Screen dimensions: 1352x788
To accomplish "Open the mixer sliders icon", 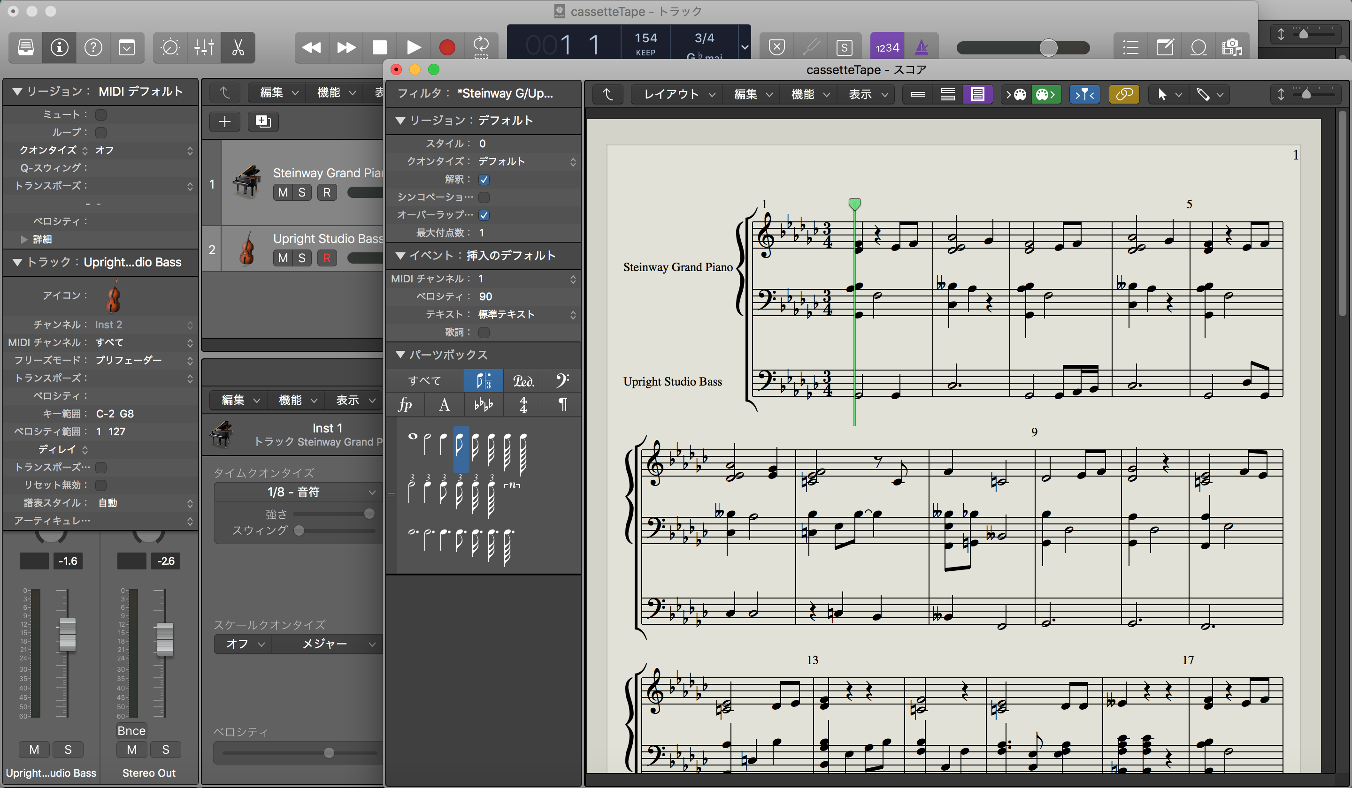I will point(204,48).
